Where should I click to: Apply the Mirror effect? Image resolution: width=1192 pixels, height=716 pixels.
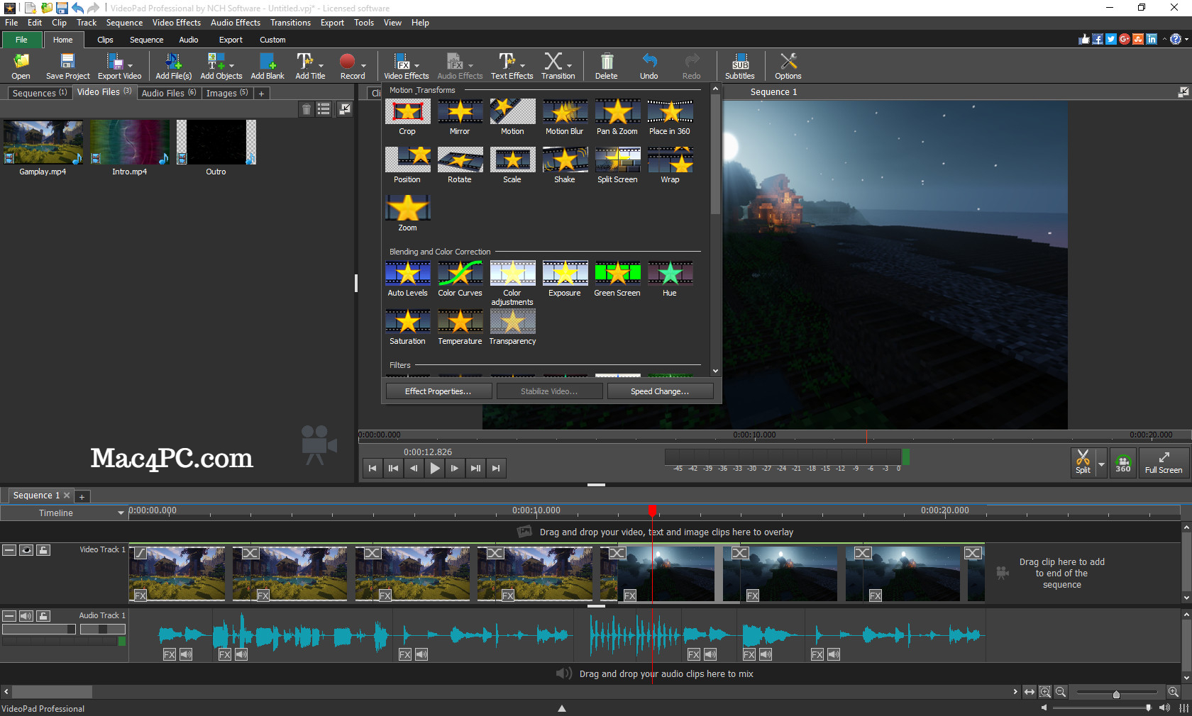(x=460, y=117)
